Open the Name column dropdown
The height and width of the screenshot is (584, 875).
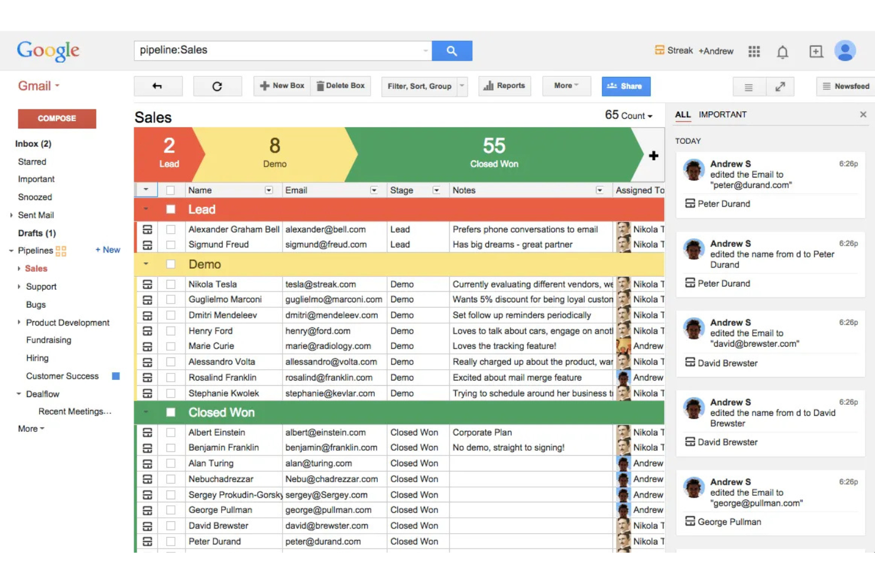[269, 191]
